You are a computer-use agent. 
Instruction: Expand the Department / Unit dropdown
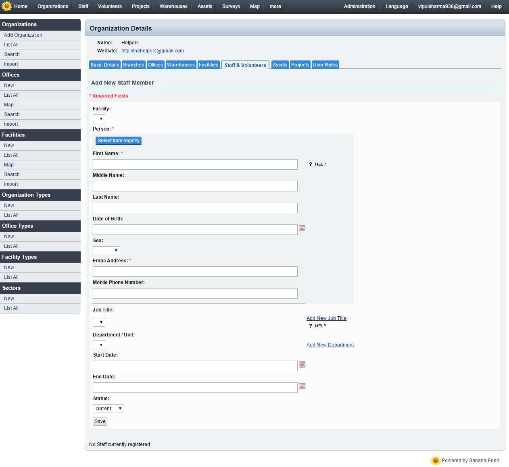[x=99, y=345]
